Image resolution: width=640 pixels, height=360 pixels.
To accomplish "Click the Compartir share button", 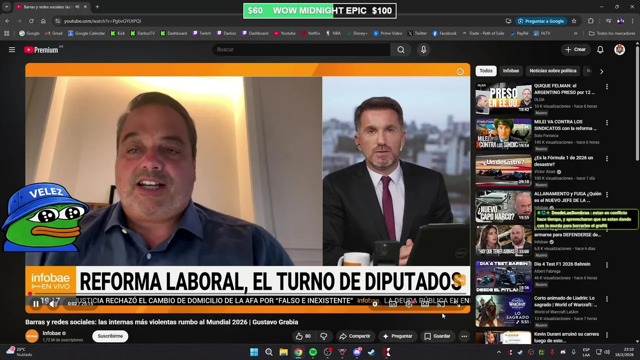I will [x=354, y=336].
